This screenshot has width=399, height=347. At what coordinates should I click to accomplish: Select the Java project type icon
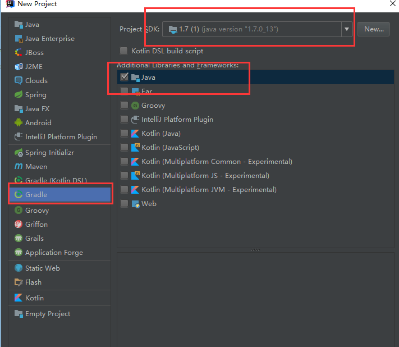(19, 25)
